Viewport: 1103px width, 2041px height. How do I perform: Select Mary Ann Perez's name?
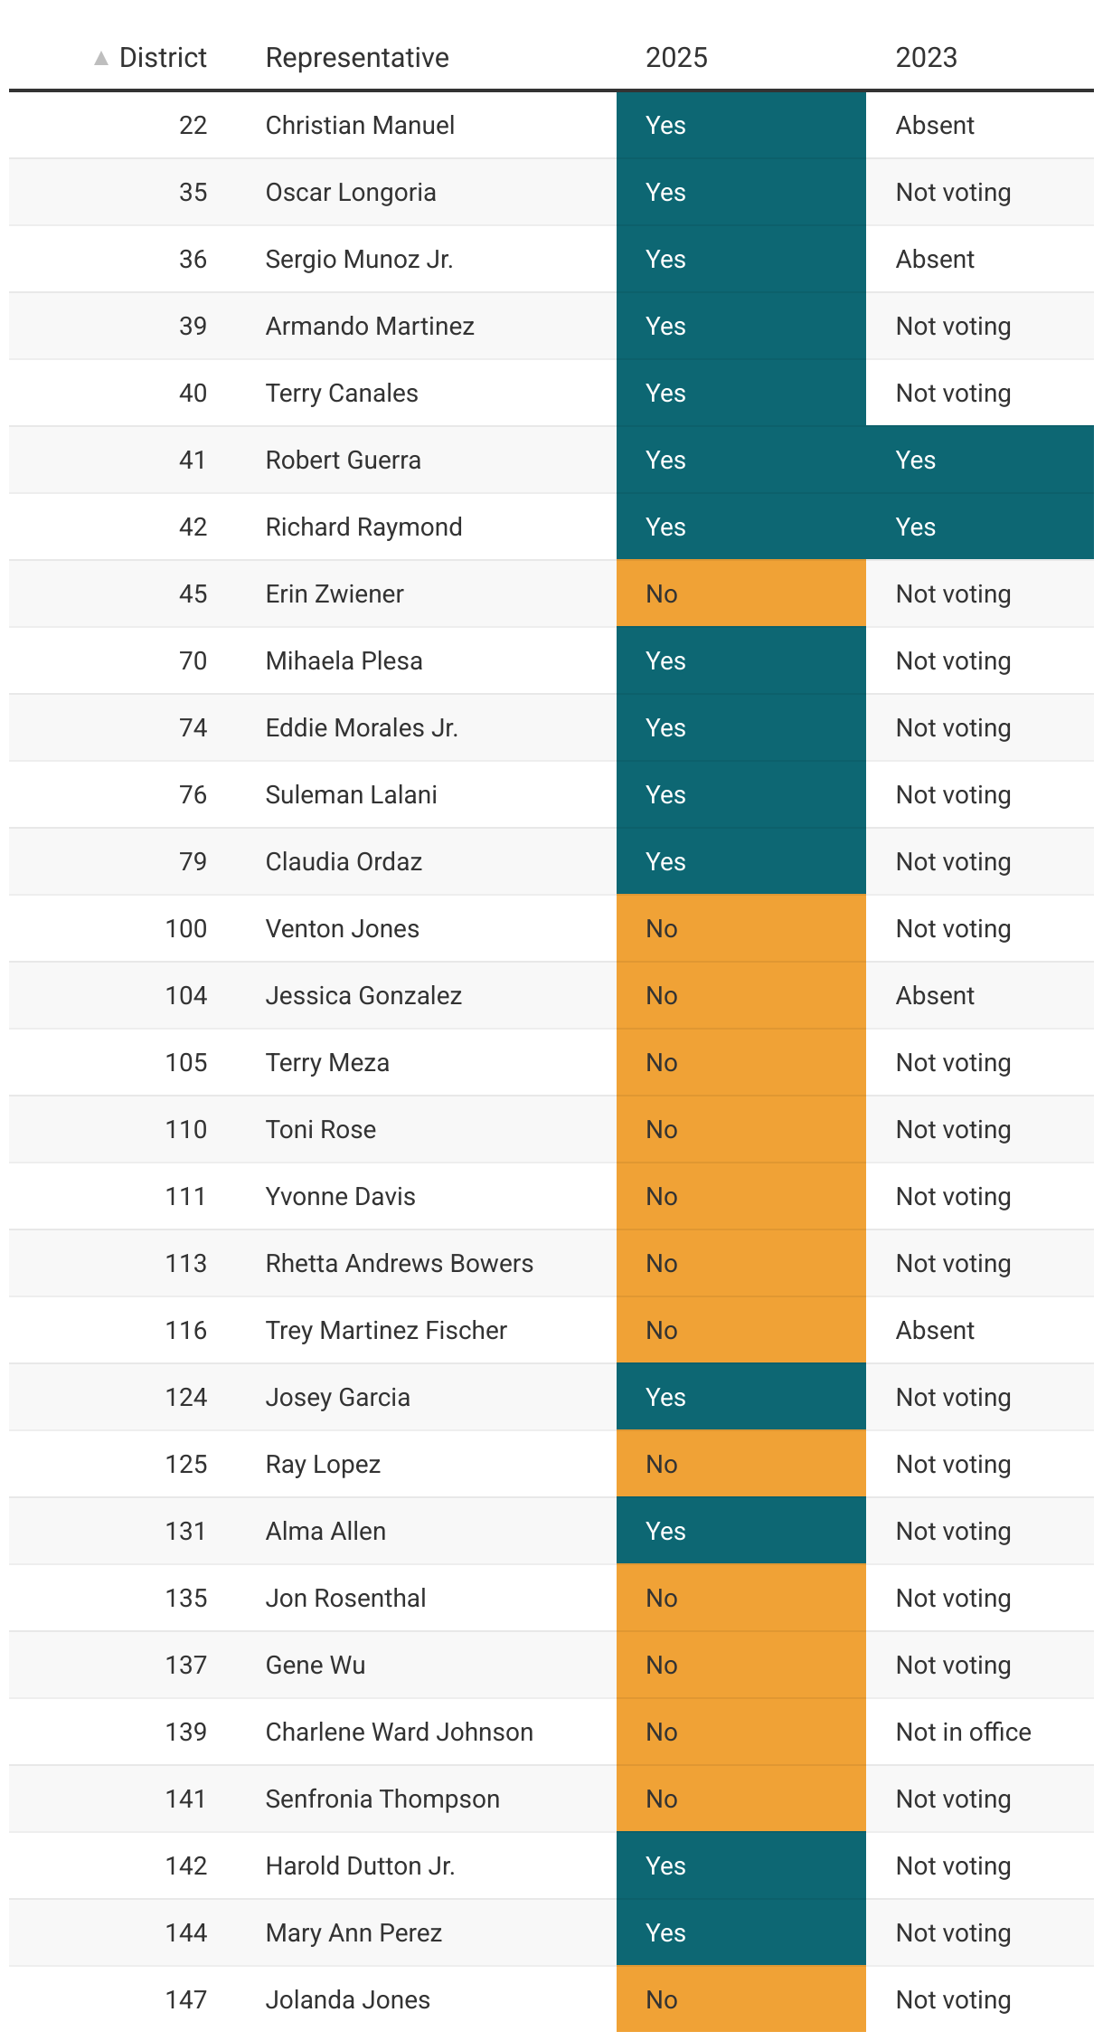(354, 1932)
